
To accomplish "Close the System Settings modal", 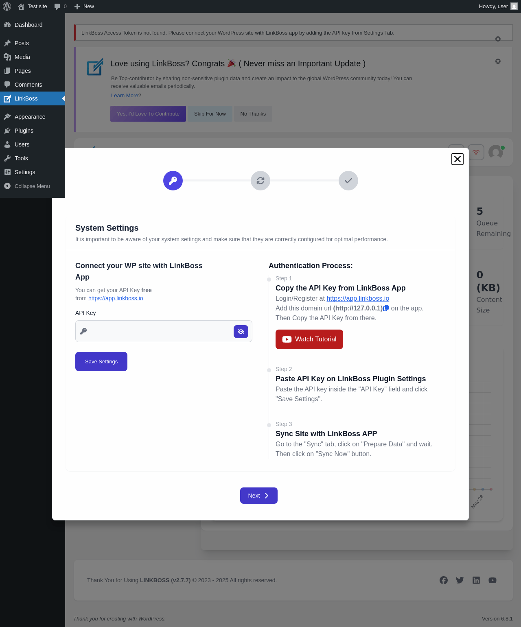I will coord(458,159).
